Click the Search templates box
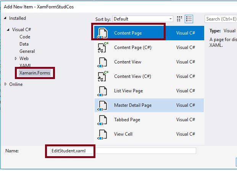Viewport: 237px width, 171px height. click(x=221, y=19)
